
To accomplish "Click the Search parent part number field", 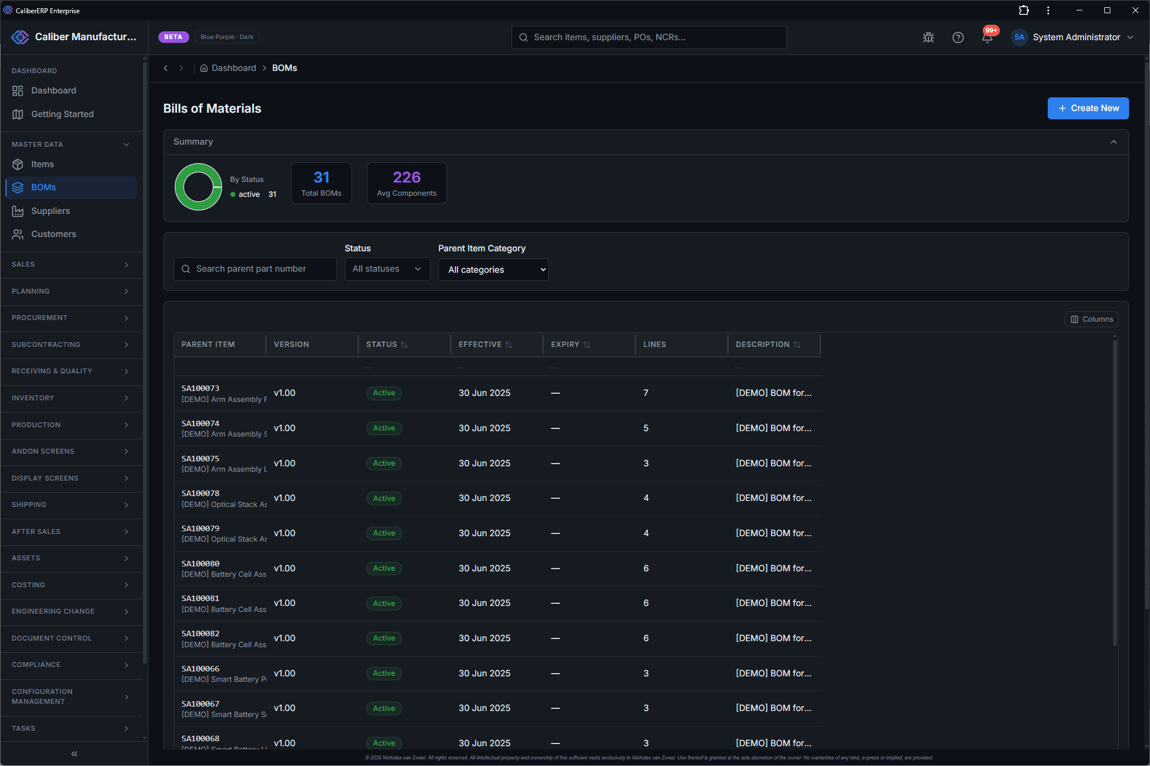I will (255, 269).
